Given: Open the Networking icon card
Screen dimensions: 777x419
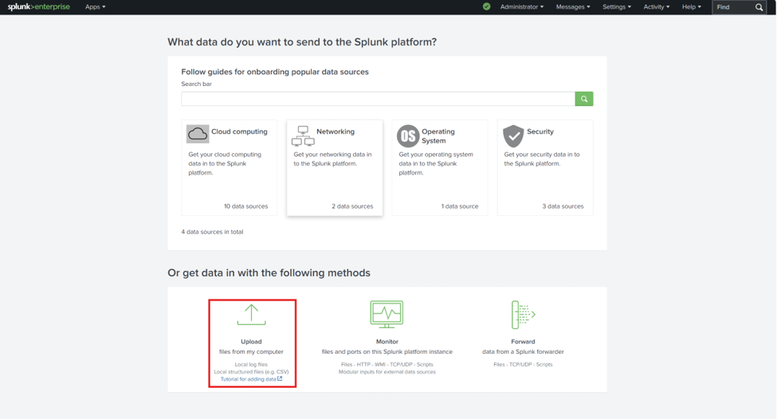Looking at the screenshot, I should point(303,135).
